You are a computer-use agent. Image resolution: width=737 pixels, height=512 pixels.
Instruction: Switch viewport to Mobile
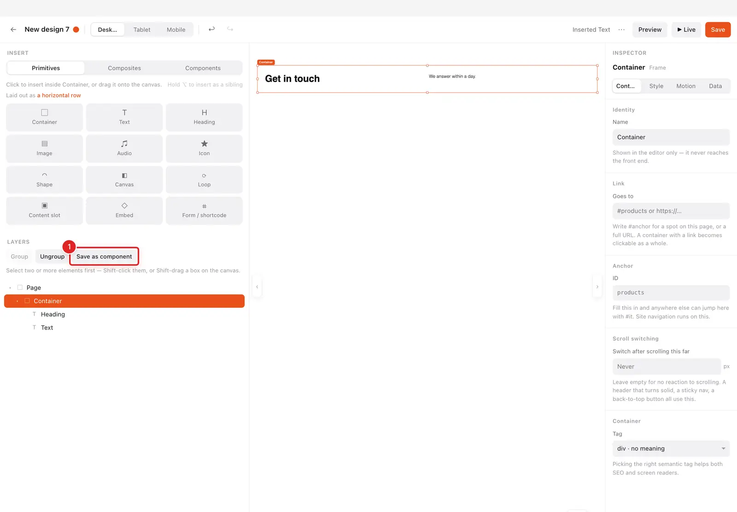pos(176,29)
